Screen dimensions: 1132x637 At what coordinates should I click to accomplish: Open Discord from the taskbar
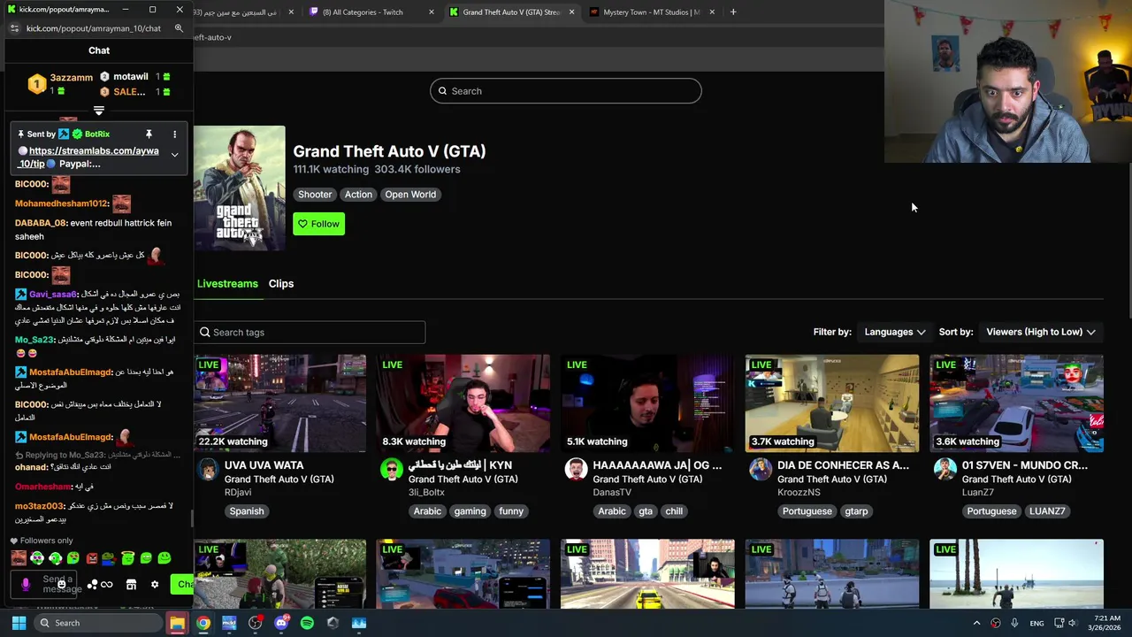pyautogui.click(x=281, y=623)
